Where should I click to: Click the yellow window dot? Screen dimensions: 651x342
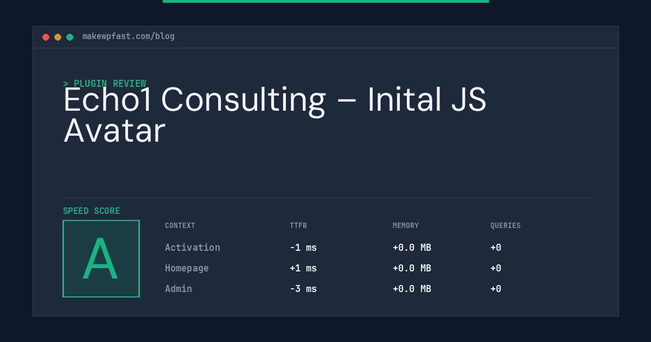[58, 37]
